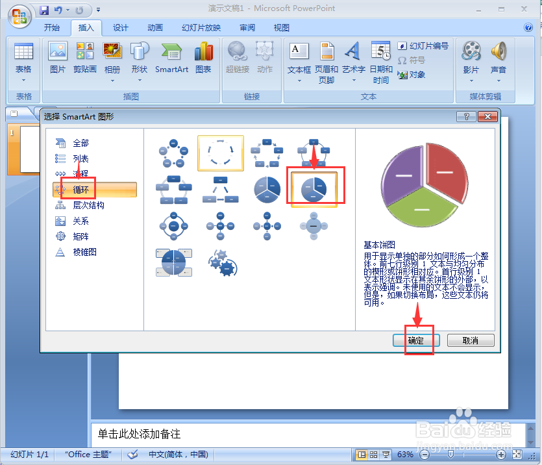Open the 幻灯片放映 ribbon tab
Viewport: 542px width, 465px height.
pos(201,28)
